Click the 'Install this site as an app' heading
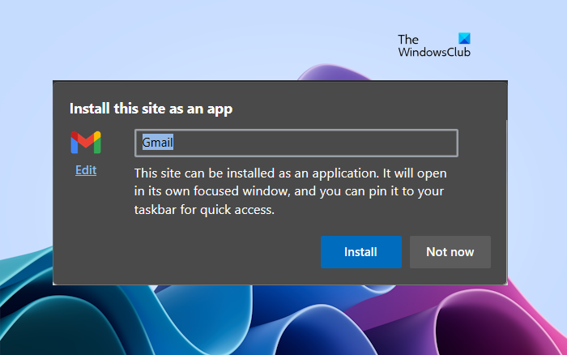 151,109
